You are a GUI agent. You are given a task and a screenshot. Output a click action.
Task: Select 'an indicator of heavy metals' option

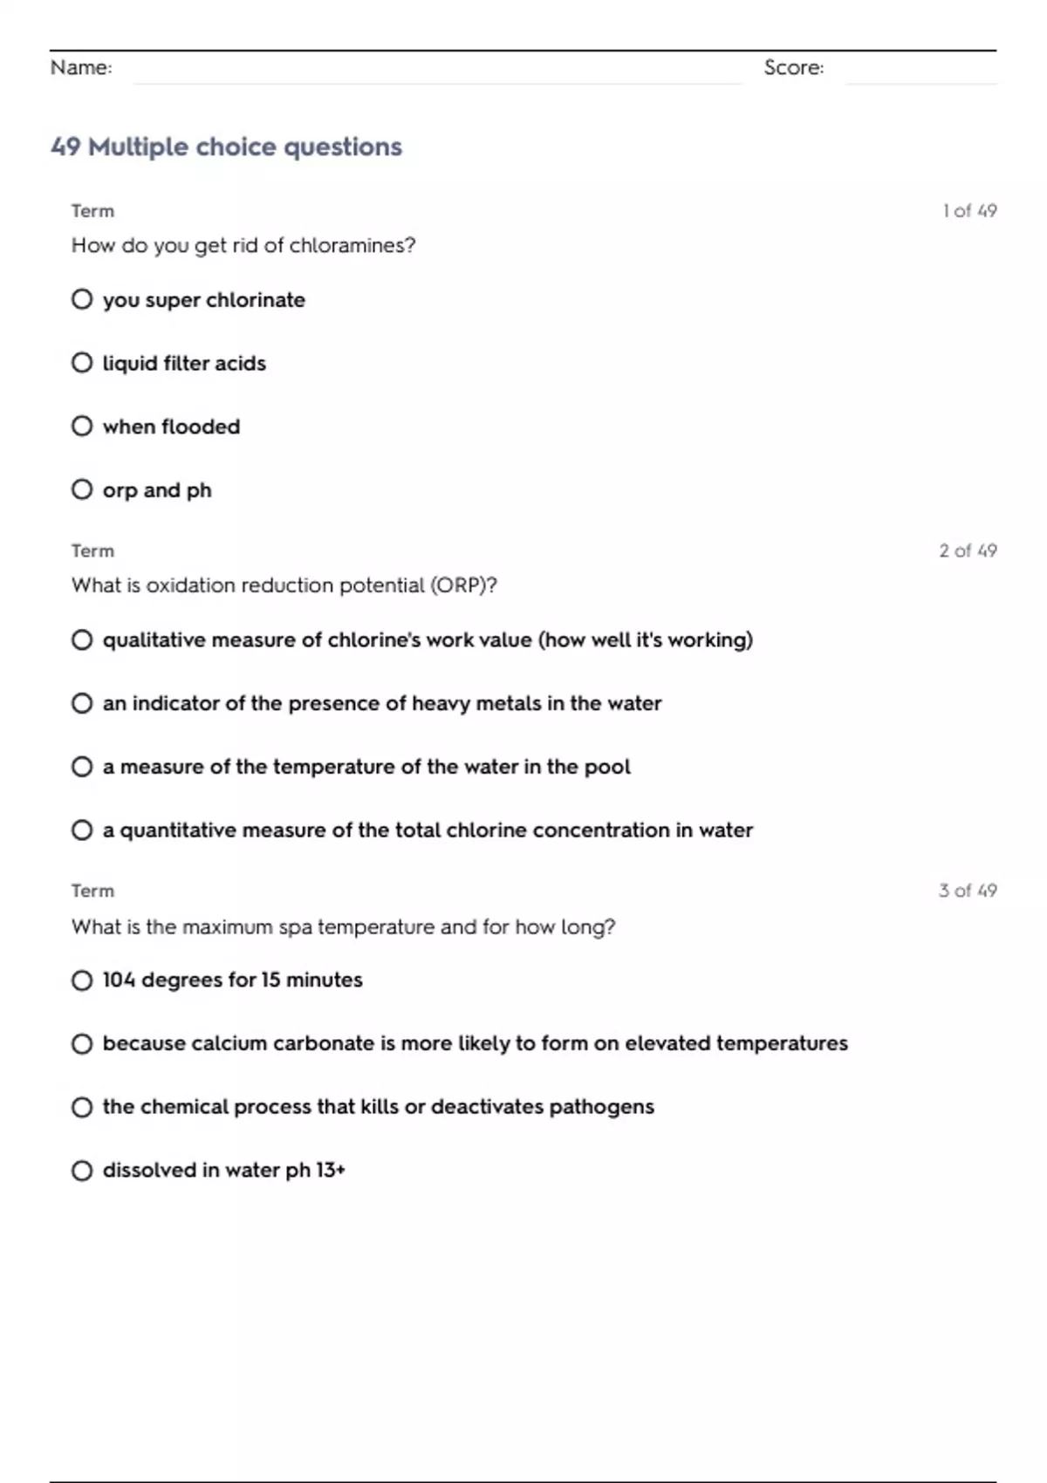tap(82, 703)
